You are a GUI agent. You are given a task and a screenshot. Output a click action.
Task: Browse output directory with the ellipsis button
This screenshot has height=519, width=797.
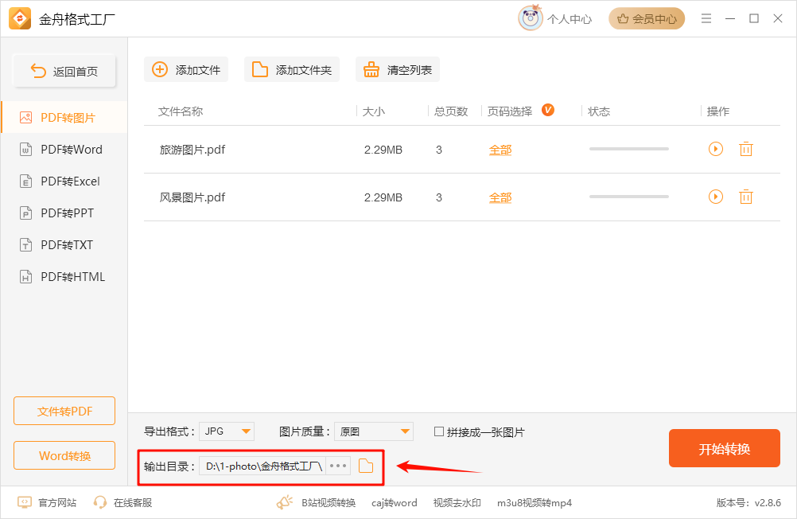click(x=338, y=466)
